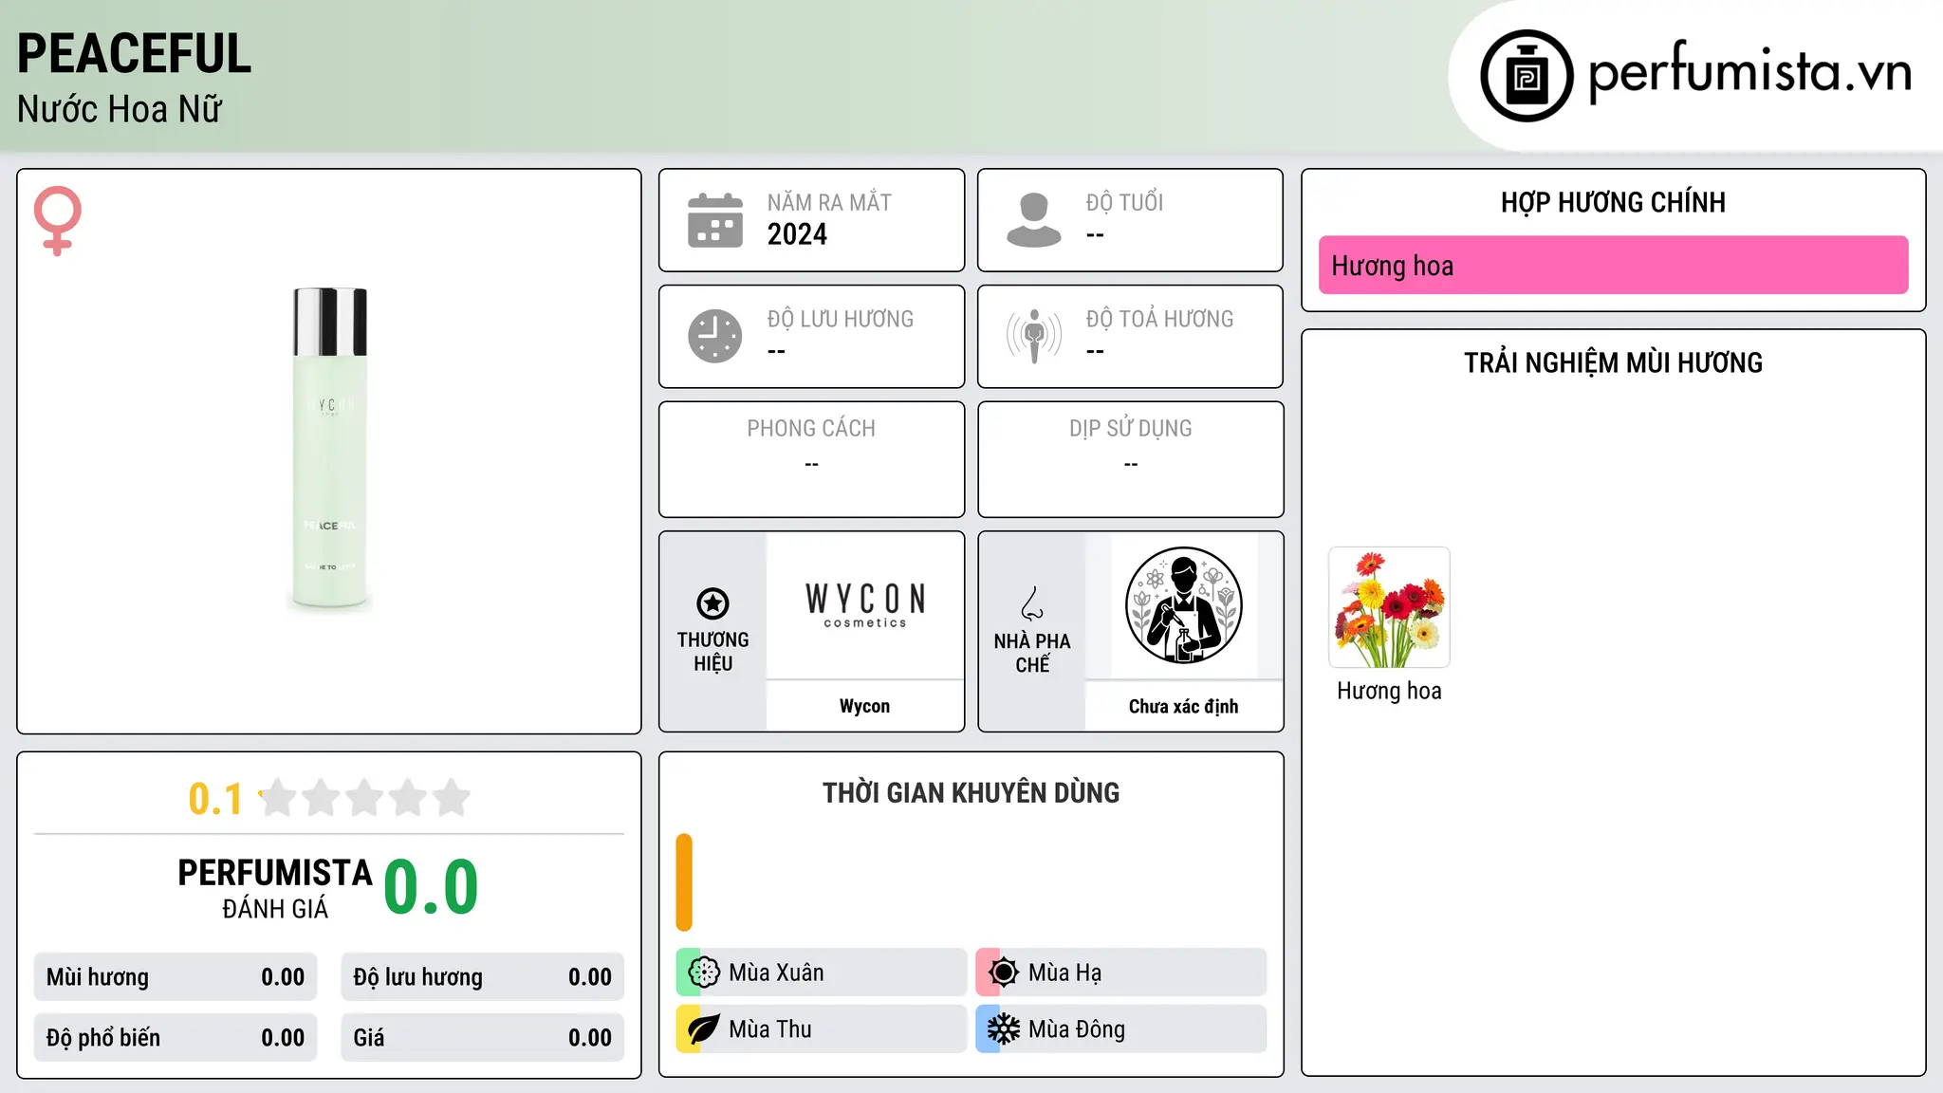This screenshot has height=1093, width=1943.
Task: Click the Chưa xác định perfumer label
Action: [1183, 706]
